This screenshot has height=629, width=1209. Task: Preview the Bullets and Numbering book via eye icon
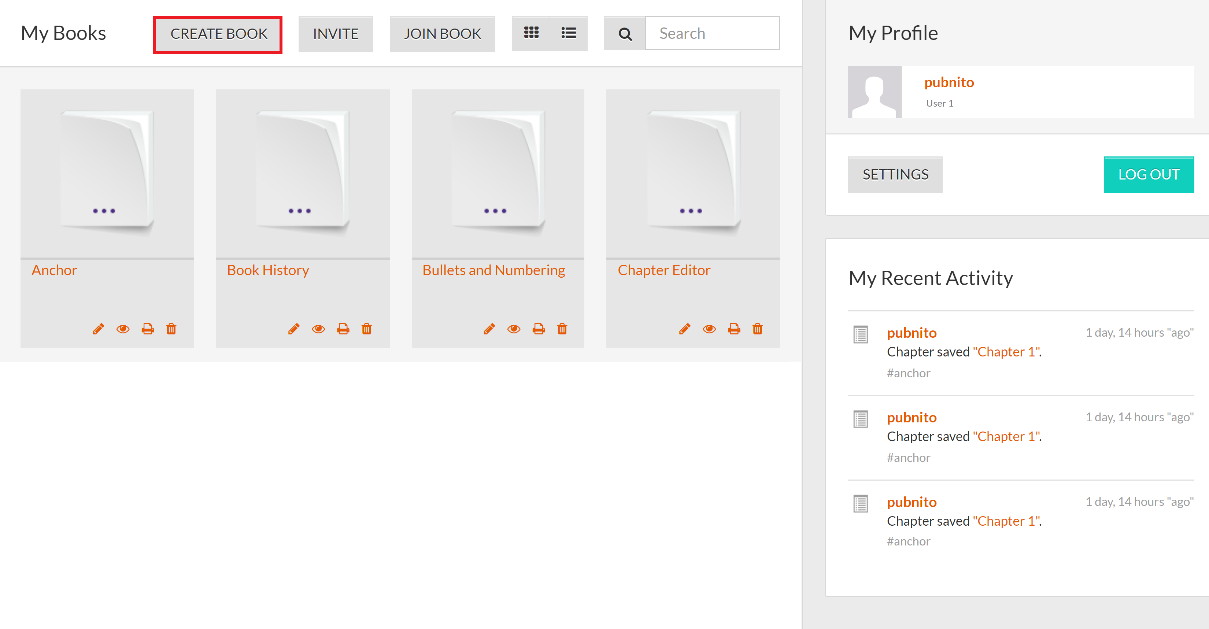click(513, 329)
